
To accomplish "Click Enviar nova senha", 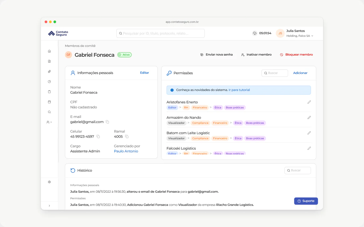I will pos(216,54).
